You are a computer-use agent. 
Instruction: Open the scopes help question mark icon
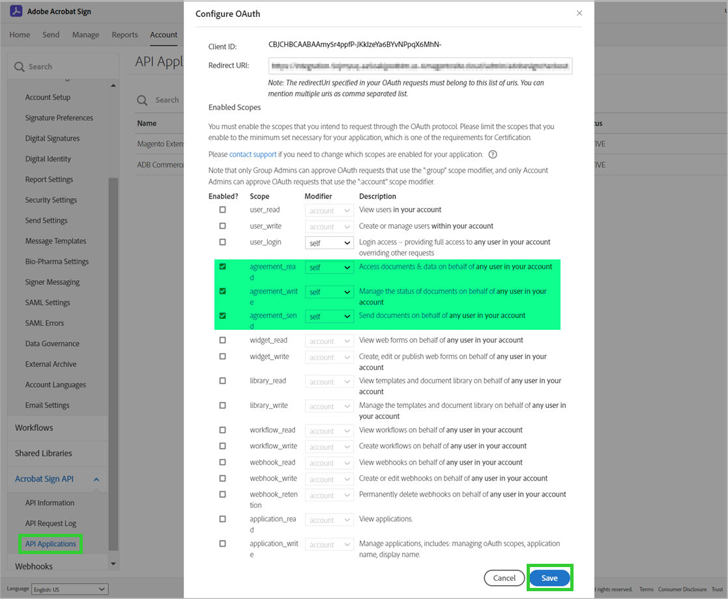(x=493, y=154)
